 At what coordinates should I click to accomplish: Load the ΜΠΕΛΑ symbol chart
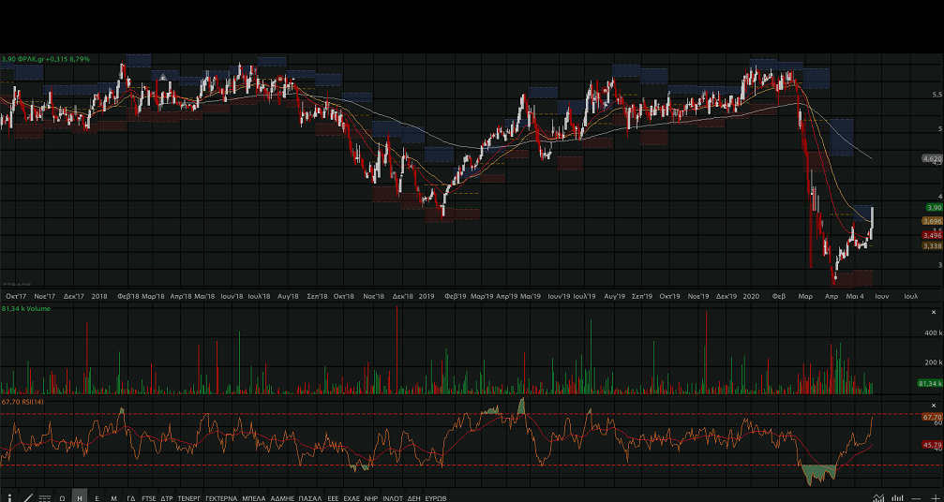click(x=253, y=498)
